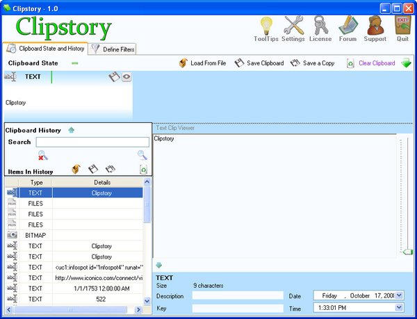Click text type icon in Clipboard State
The width and height of the screenshot is (417, 319).
[x=10, y=77]
